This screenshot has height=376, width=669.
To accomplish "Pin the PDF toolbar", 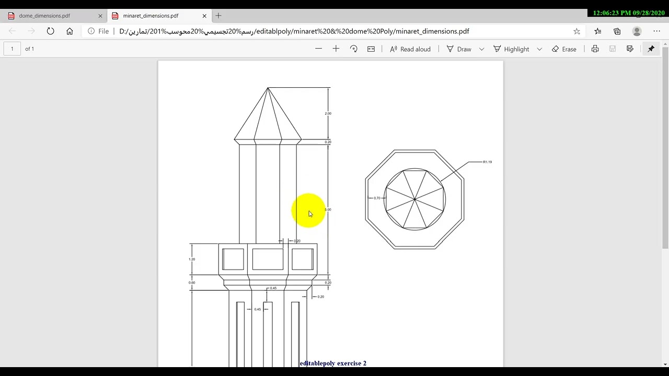I will click(x=651, y=49).
